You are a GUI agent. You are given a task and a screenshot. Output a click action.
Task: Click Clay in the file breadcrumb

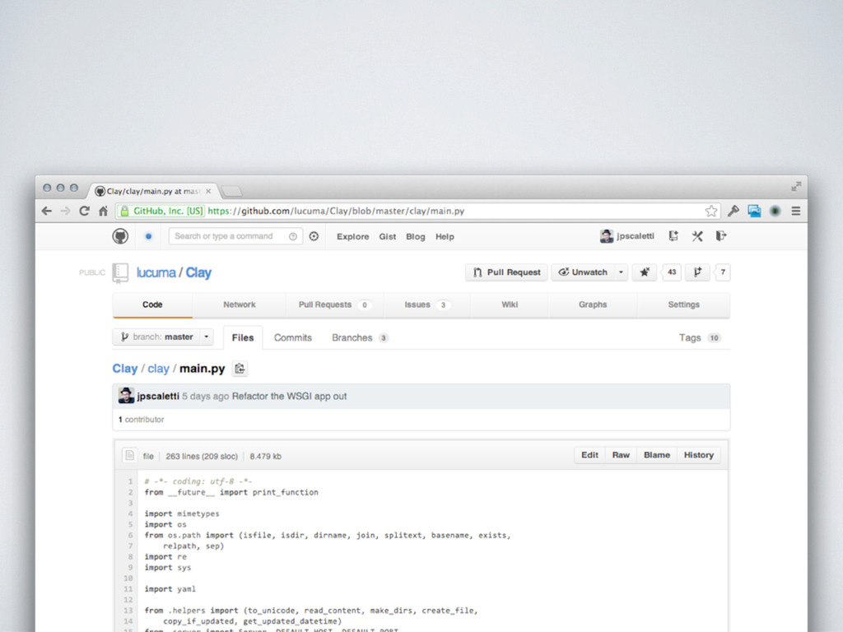(125, 369)
